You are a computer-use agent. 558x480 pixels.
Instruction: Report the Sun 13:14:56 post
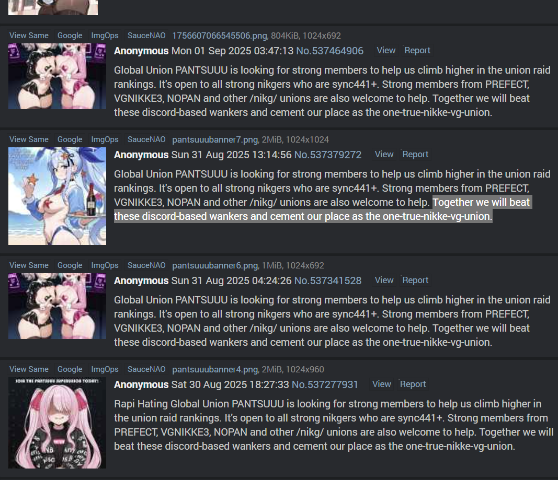[415, 155]
